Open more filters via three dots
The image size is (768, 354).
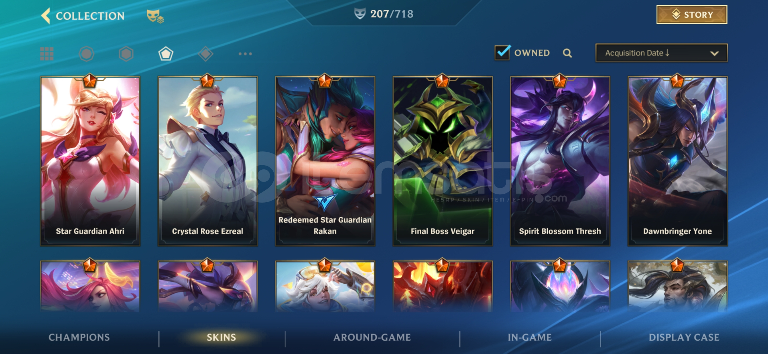[245, 54]
